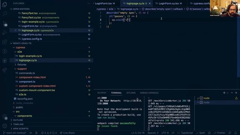Screen dimensions: 240x135
Task: Open new terminal launch profile dropdown
Action: (x=228, y=93)
